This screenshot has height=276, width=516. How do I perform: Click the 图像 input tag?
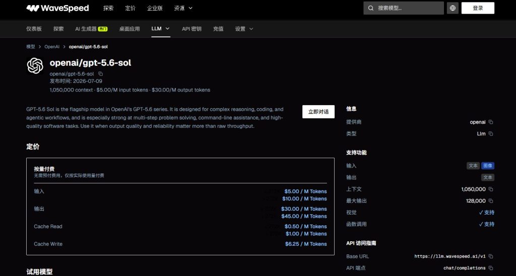click(488, 166)
